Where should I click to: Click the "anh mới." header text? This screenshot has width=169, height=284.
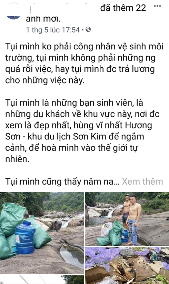click(x=43, y=19)
